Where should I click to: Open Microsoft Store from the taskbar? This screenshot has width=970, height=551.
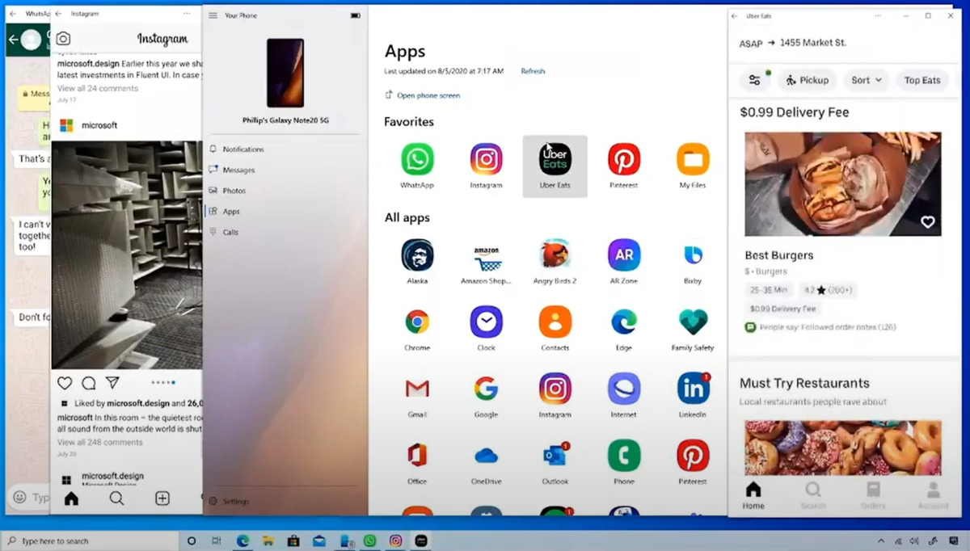(293, 540)
